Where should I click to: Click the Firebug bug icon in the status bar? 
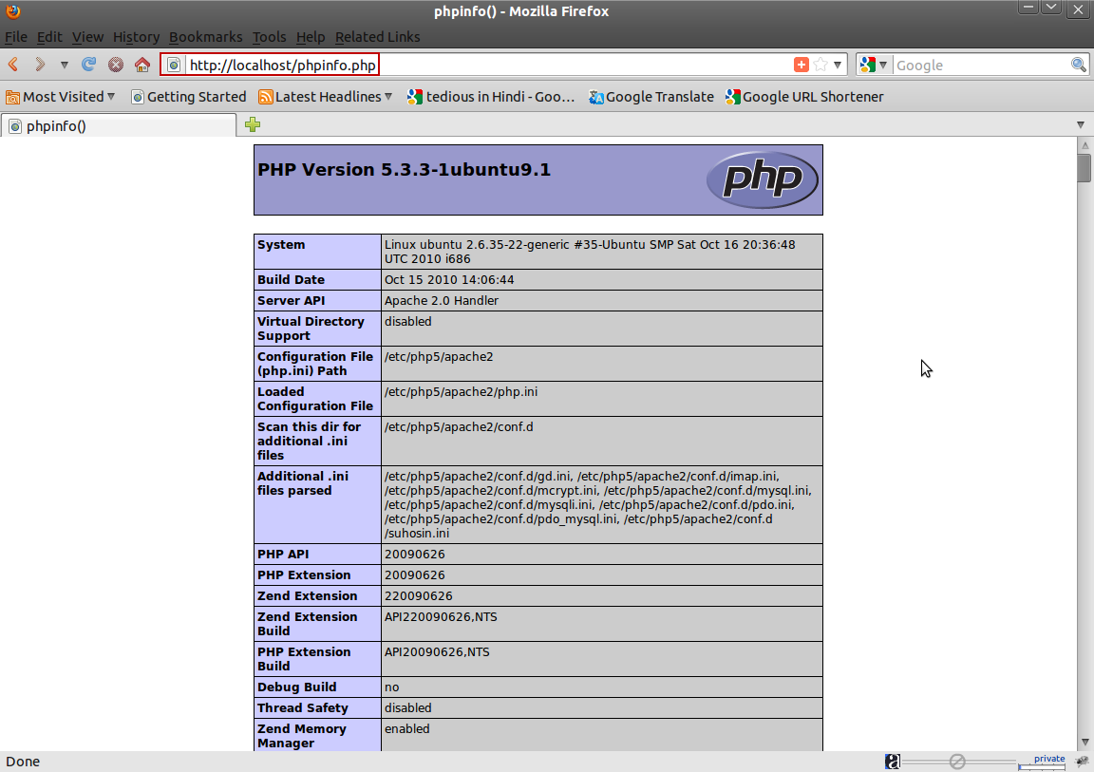pyautogui.click(x=1081, y=761)
